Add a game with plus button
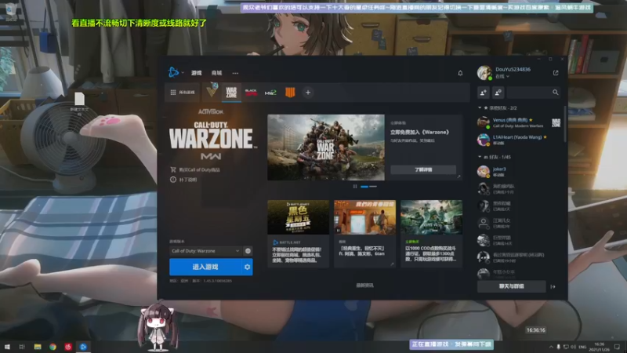This screenshot has width=627, height=353. click(308, 93)
